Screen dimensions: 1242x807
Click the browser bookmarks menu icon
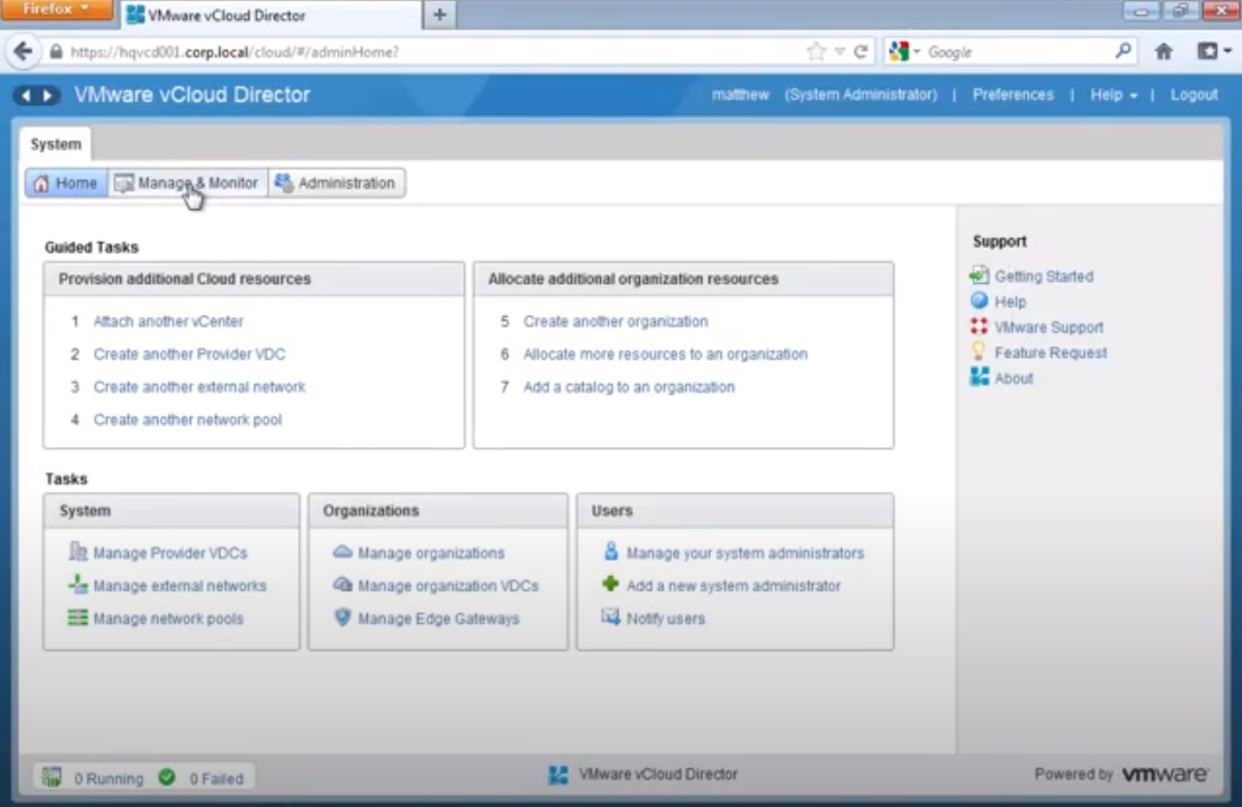(1213, 52)
